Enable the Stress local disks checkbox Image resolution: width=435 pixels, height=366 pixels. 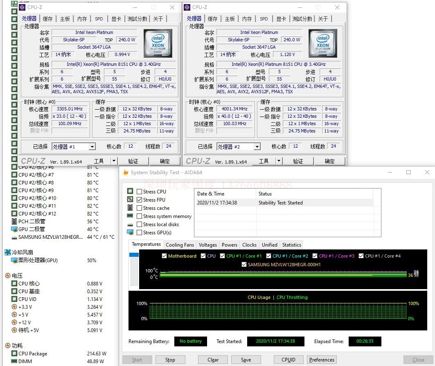[x=139, y=225]
